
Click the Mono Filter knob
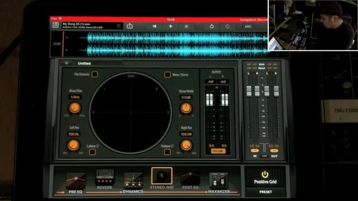tap(74, 108)
